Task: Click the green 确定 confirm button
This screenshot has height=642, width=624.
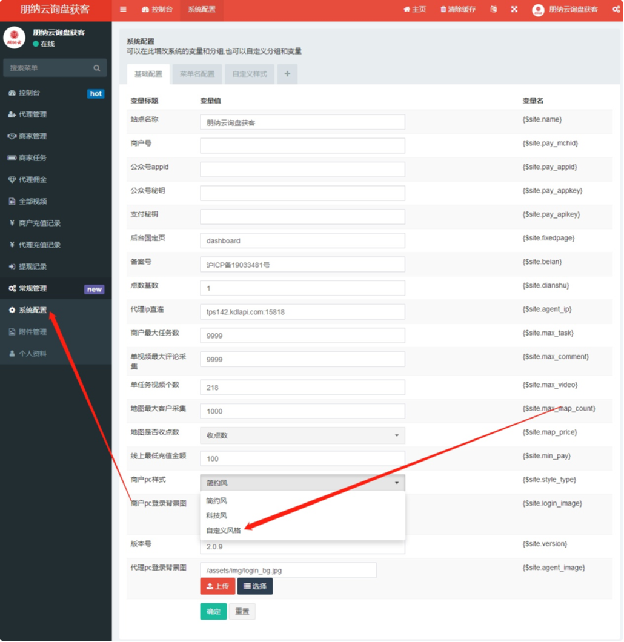Action: (x=213, y=612)
